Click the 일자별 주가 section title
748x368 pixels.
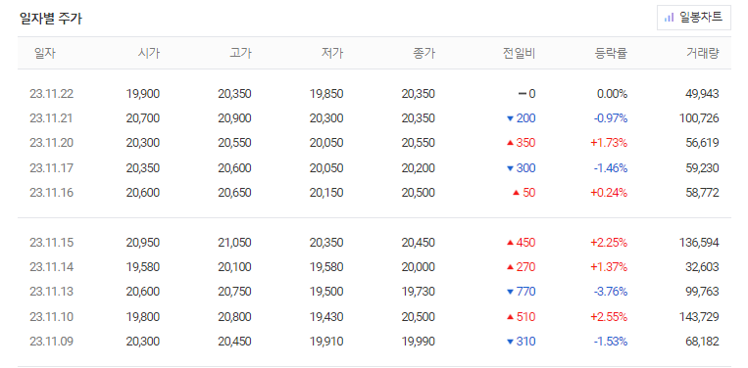(51, 18)
